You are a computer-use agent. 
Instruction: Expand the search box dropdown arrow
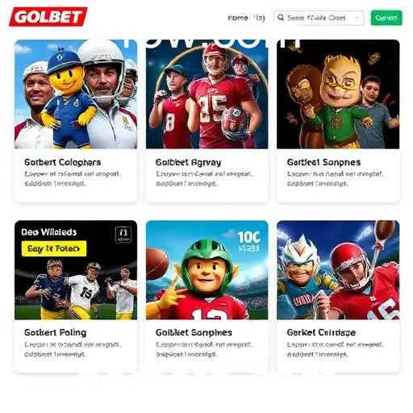click(357, 18)
